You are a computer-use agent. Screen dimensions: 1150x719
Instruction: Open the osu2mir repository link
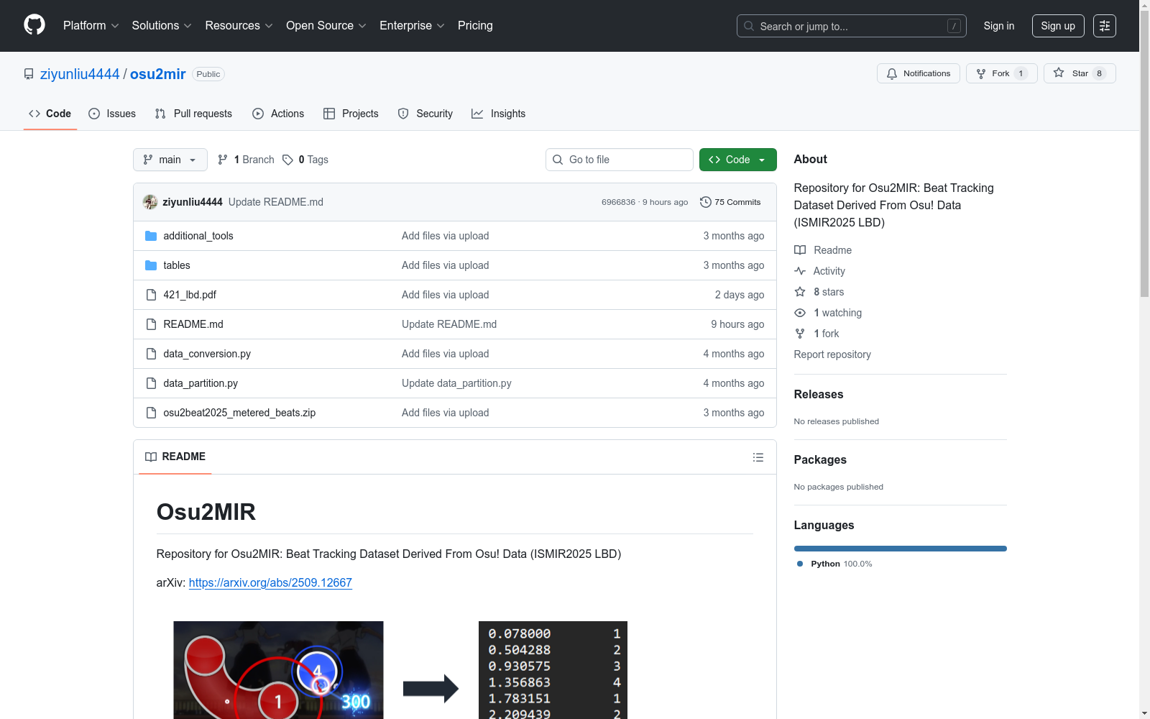point(157,74)
